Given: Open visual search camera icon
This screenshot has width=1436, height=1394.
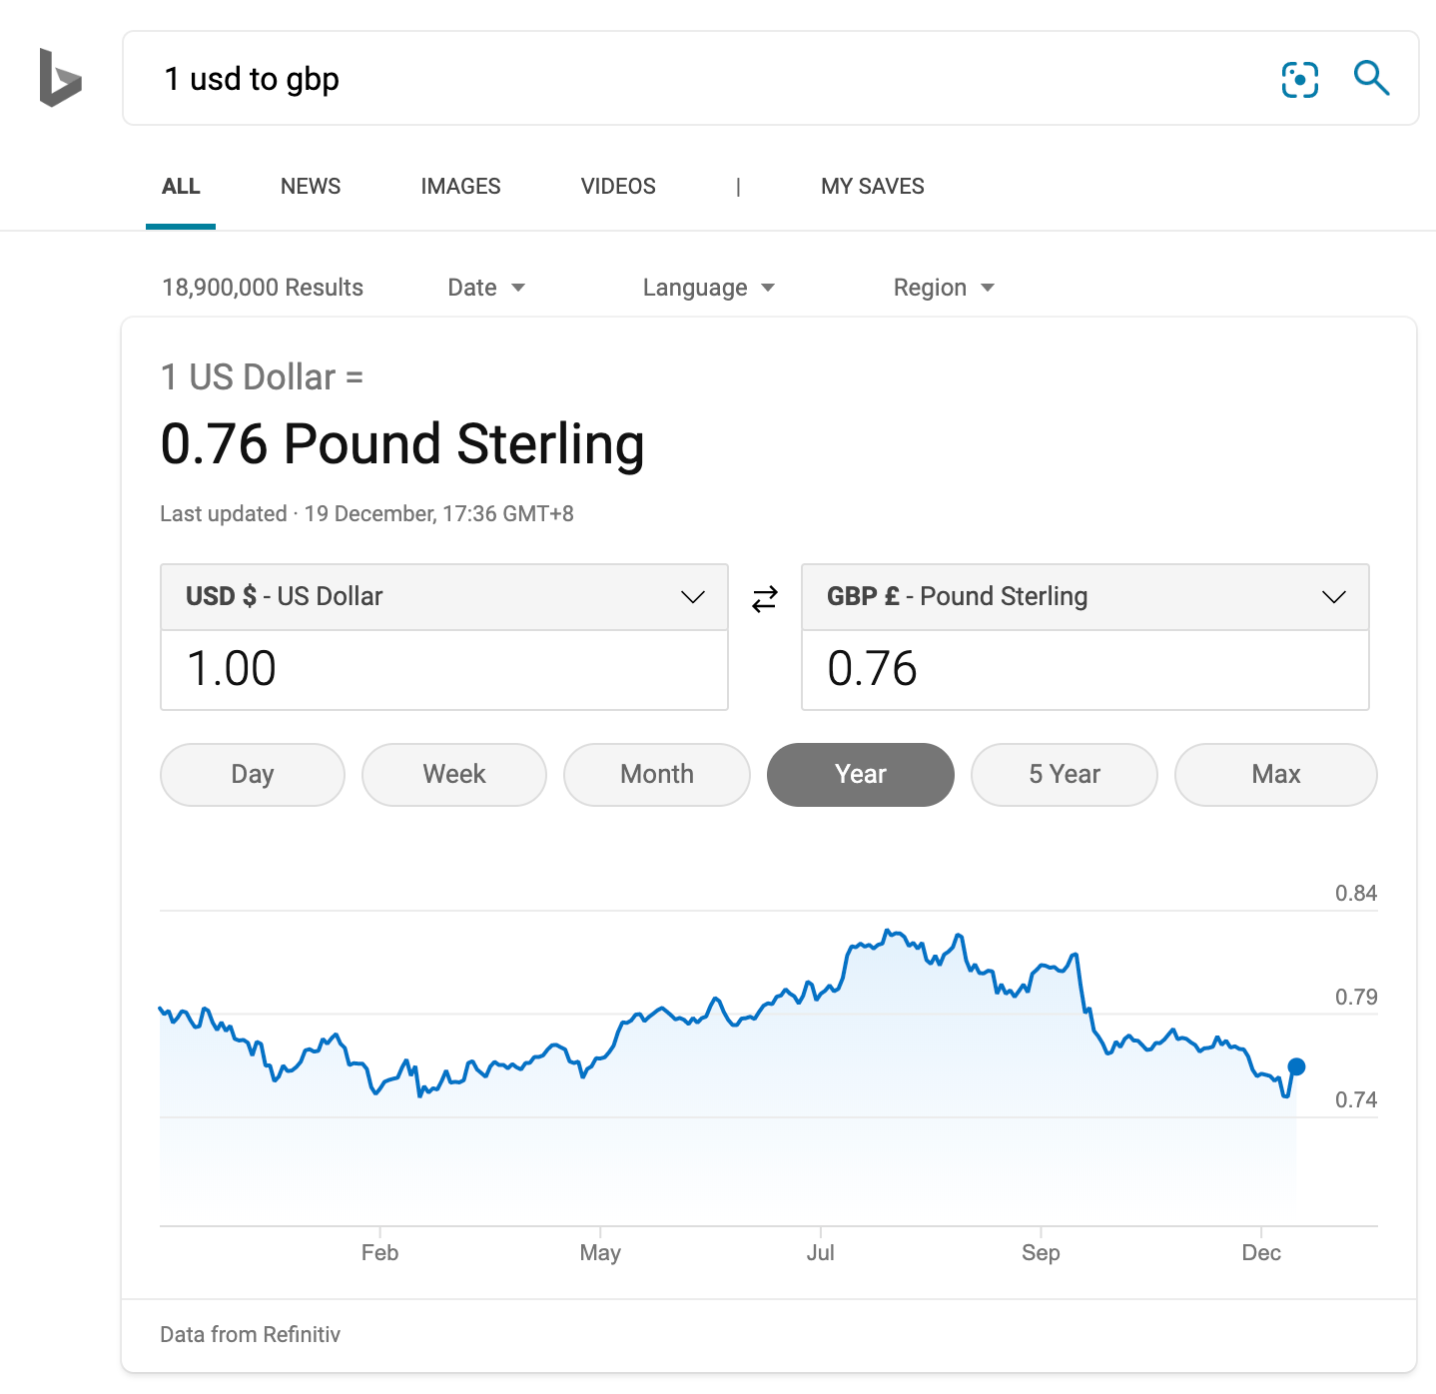Looking at the screenshot, I should tap(1299, 79).
